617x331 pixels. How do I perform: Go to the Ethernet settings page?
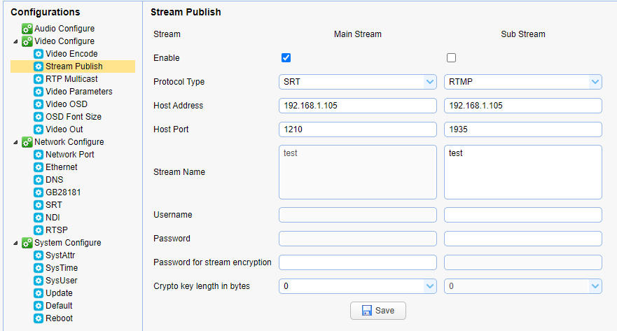62,167
